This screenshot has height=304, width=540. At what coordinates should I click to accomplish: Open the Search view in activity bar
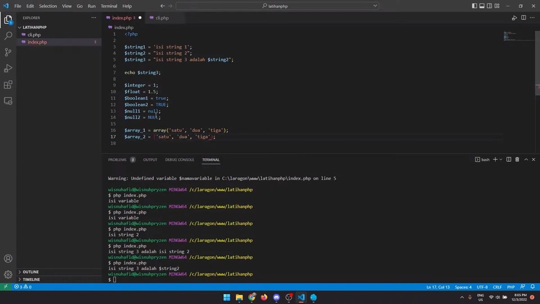tap(8, 36)
